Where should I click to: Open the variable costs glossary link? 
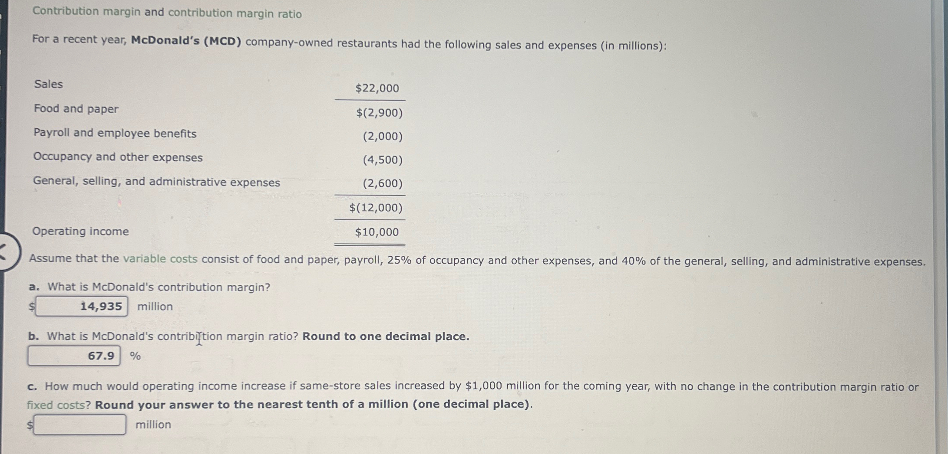point(160,259)
